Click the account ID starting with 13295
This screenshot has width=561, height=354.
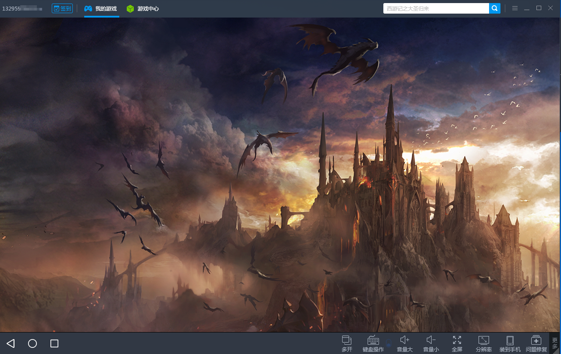click(22, 9)
